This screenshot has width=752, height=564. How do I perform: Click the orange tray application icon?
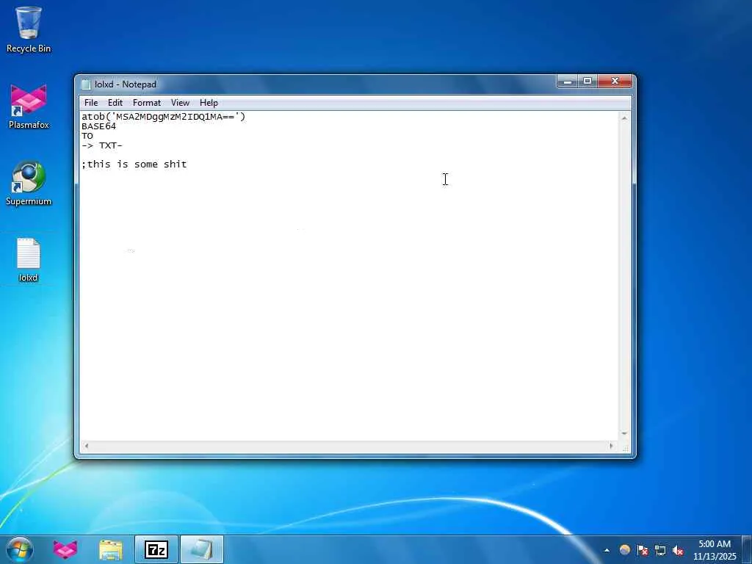tap(624, 550)
